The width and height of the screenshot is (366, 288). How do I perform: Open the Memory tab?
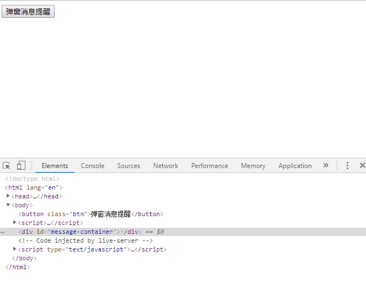click(x=253, y=166)
